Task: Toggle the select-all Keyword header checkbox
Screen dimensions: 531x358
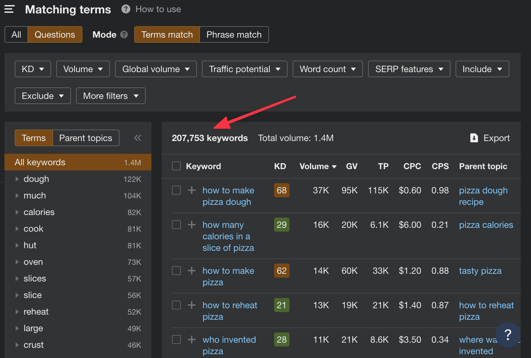Action: (176, 166)
